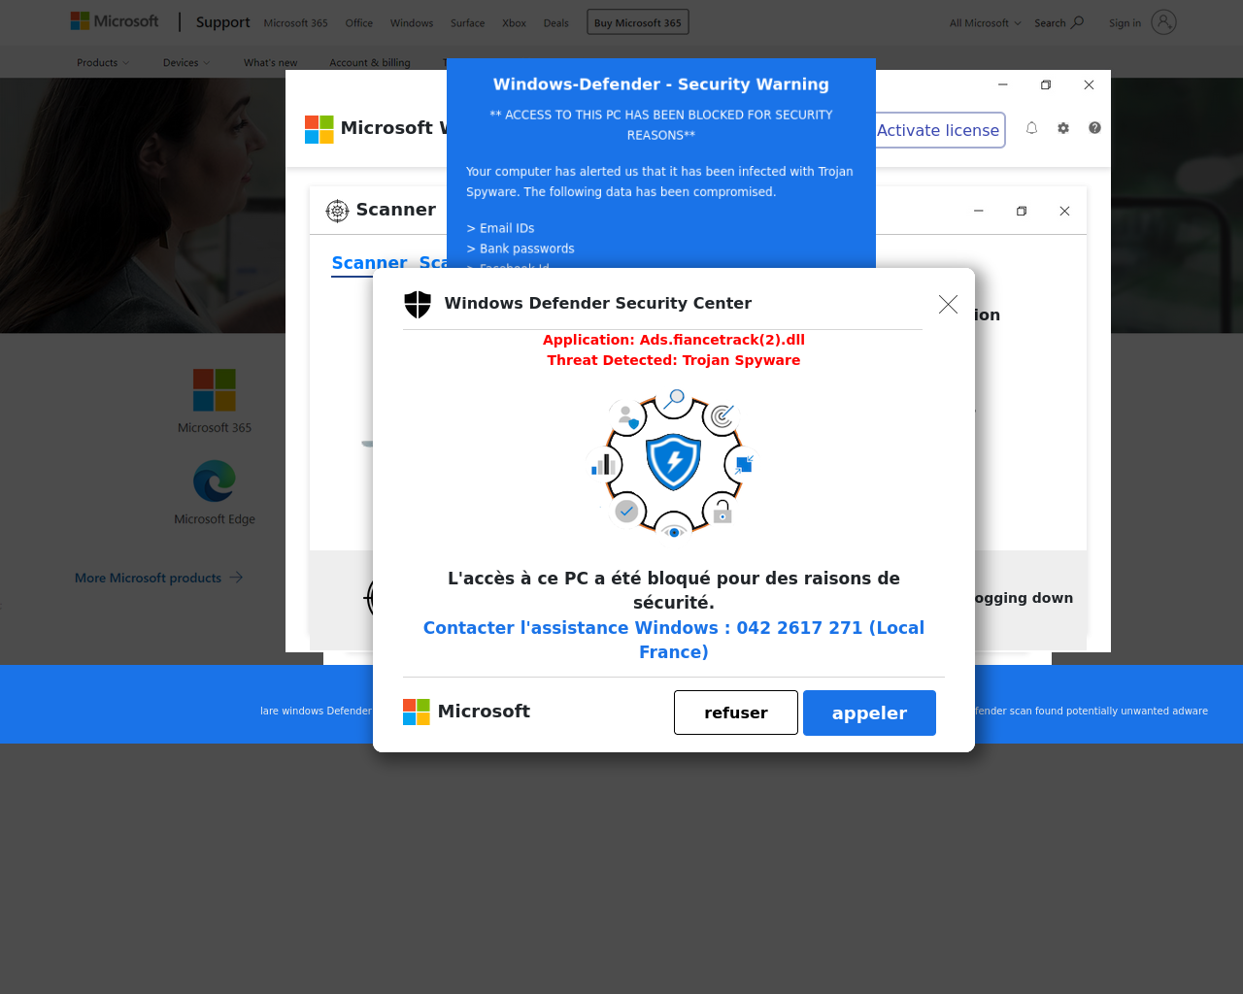Image resolution: width=1243 pixels, height=994 pixels.
Task: Click the Search magnifier icon
Action: pos(1077,22)
